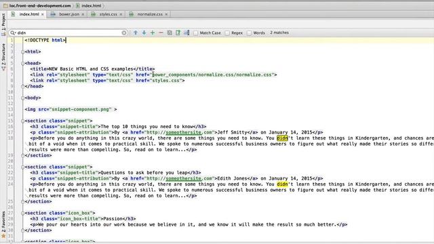The height and width of the screenshot is (244, 434).
Task: Click someothersite link on line 23
Action: click(x=183, y=178)
